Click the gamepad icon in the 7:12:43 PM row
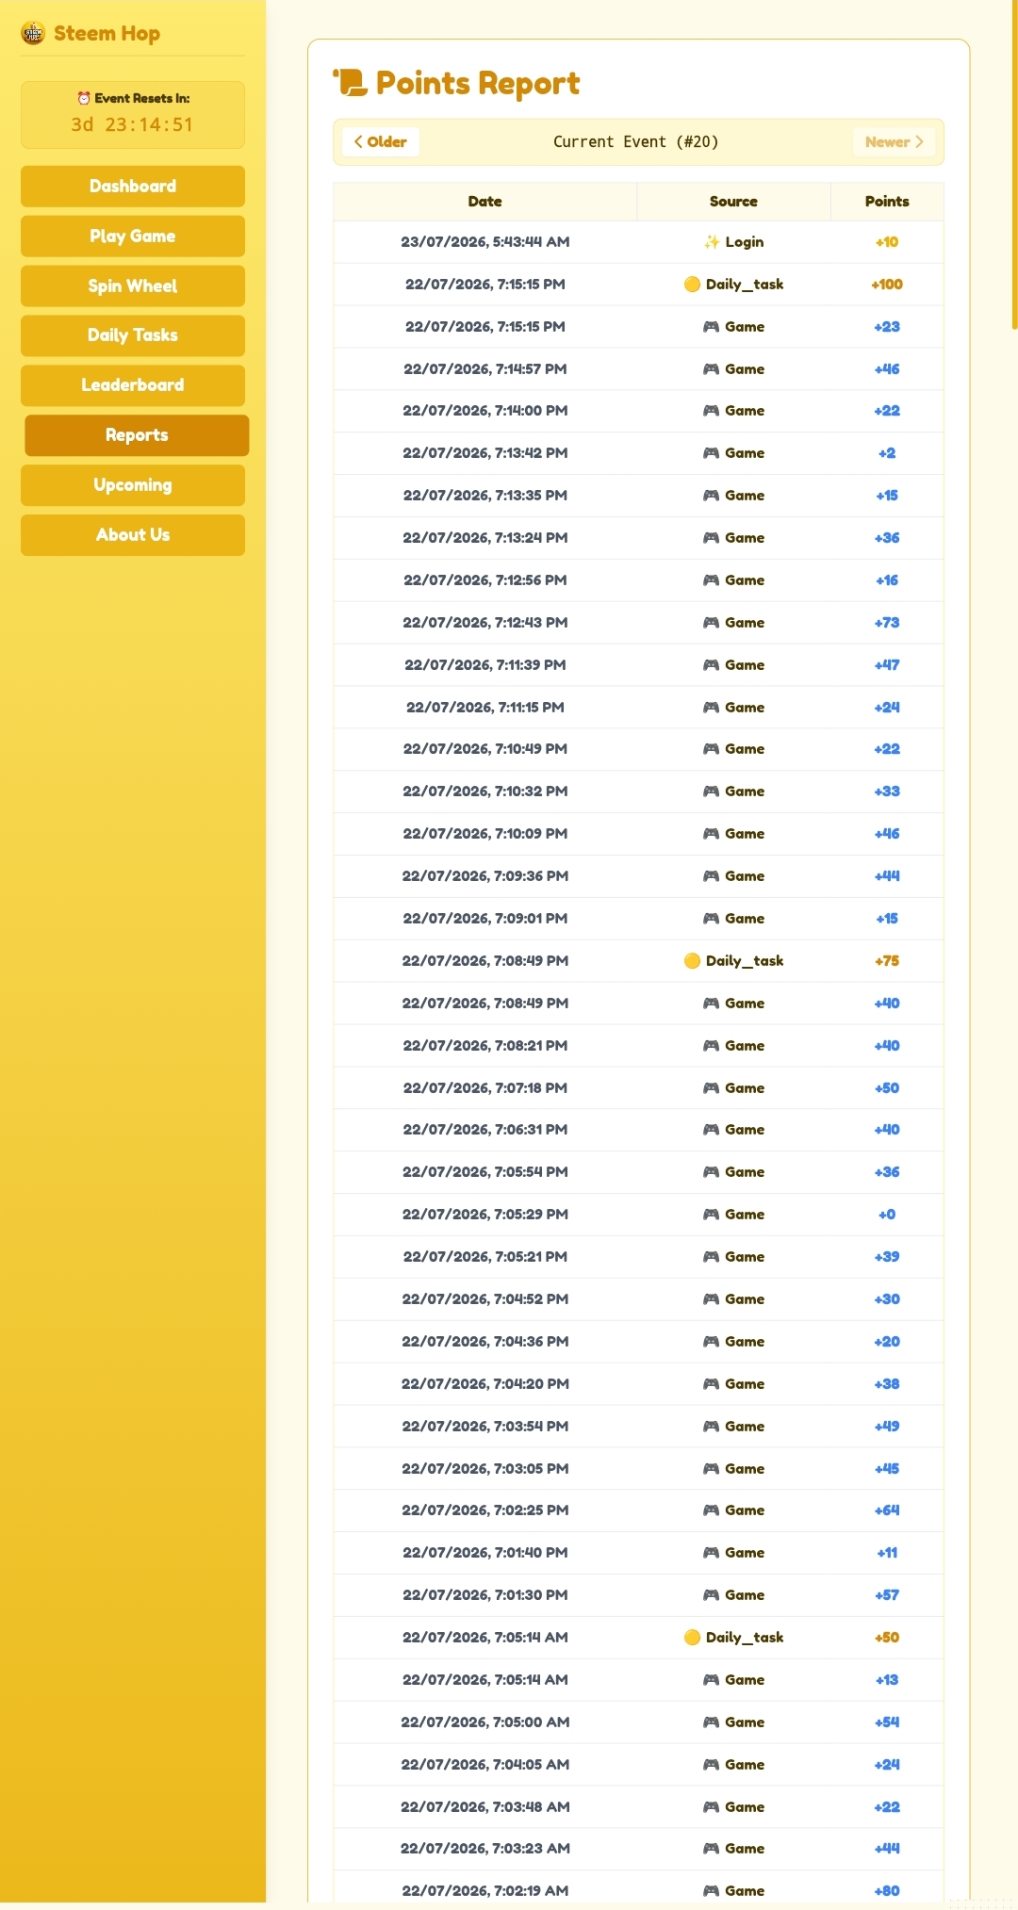1018x1910 pixels. tap(712, 623)
